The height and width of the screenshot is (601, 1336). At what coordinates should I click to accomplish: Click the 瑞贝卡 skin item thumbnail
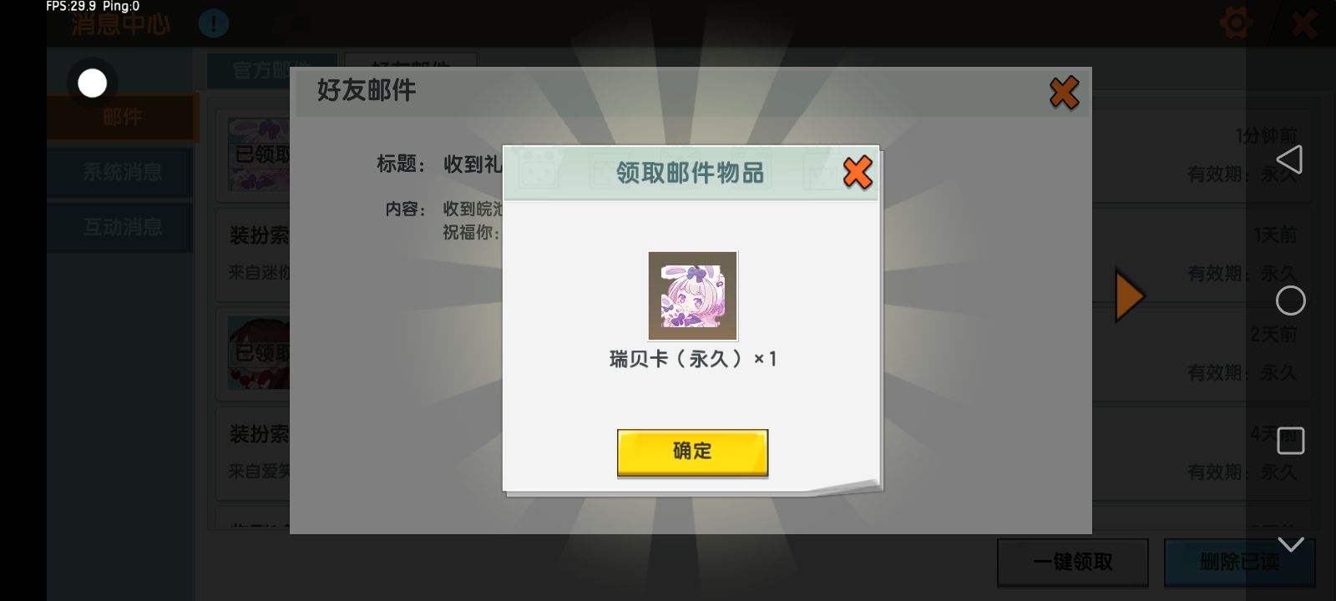pos(692,295)
